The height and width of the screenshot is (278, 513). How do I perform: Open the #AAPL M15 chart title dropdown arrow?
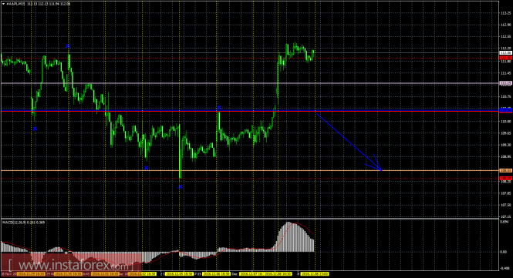(4, 4)
